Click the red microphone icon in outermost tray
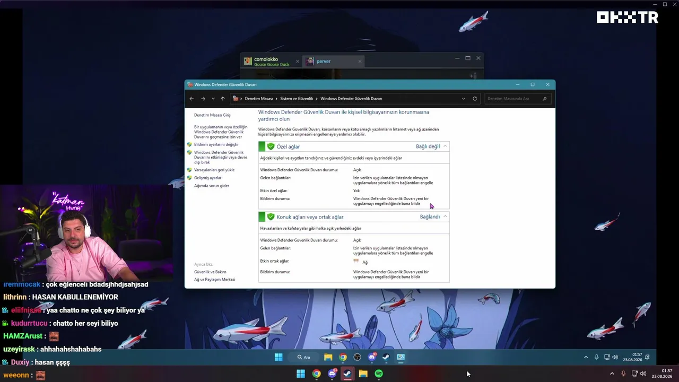Image resolution: width=679 pixels, height=382 pixels. tap(623, 374)
